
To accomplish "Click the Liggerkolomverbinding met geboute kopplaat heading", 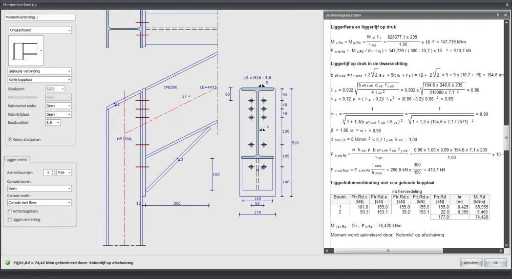I will click(382, 183).
